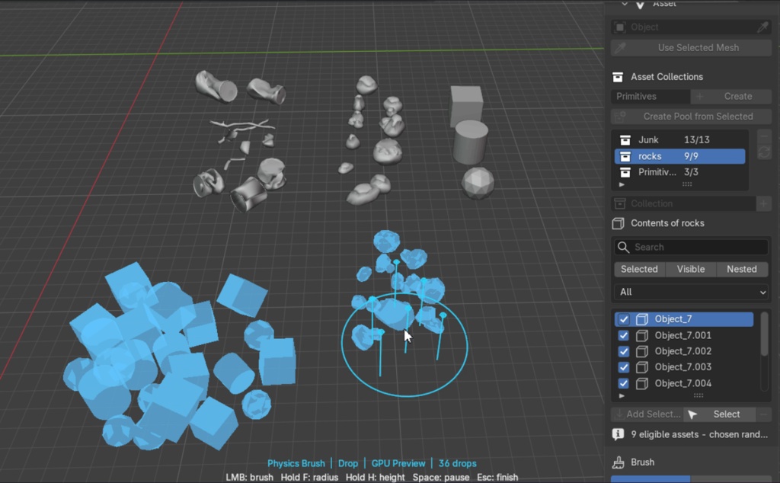The image size is (780, 483).
Task: Click the Add Select... button
Action: point(647,414)
